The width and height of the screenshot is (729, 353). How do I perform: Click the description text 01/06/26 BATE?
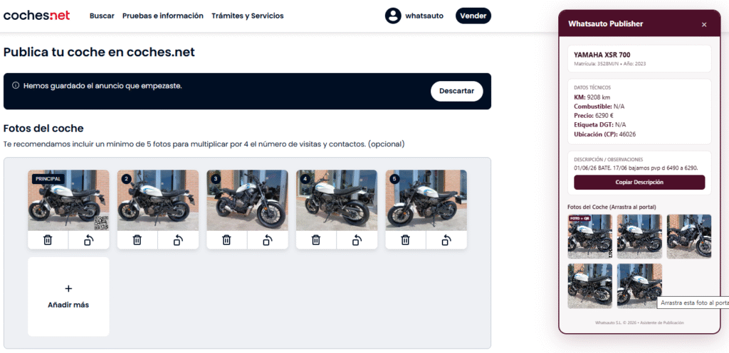coord(636,168)
